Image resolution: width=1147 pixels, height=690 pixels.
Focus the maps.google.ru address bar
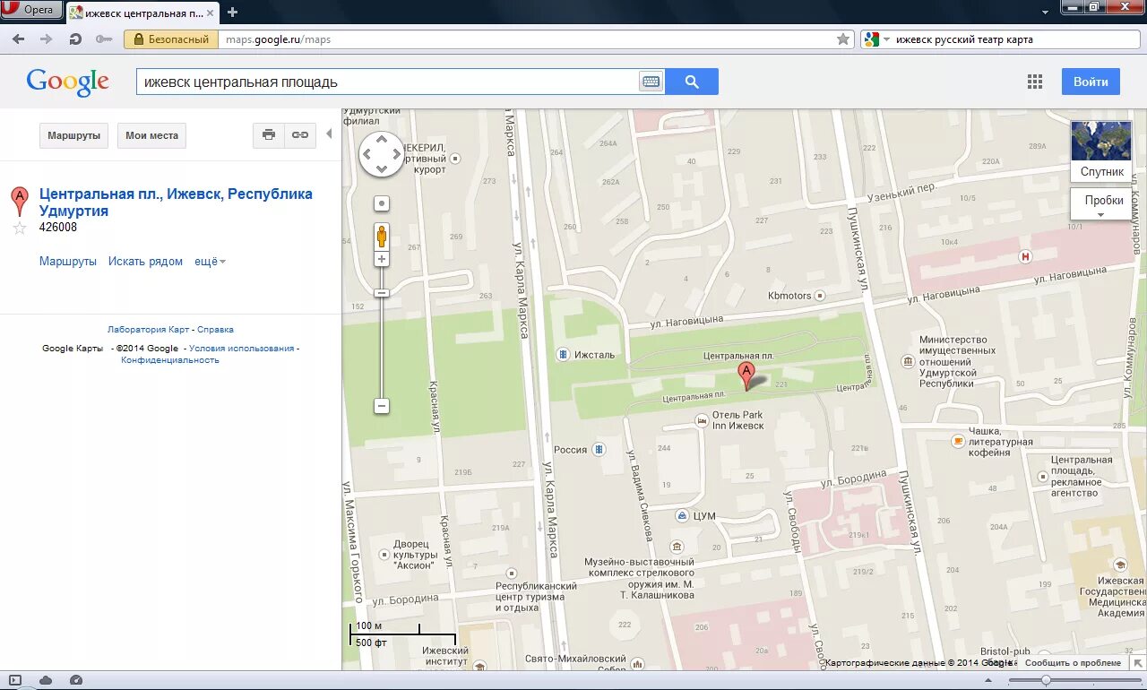coord(529,39)
